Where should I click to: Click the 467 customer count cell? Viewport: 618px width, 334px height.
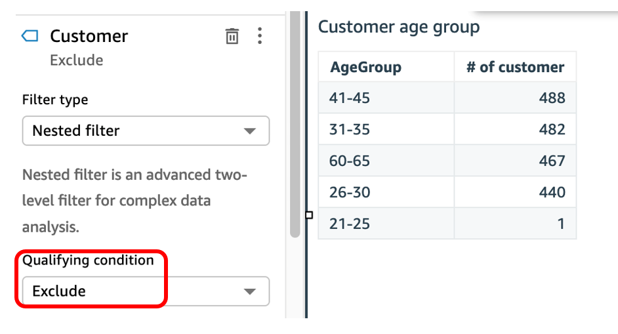click(x=552, y=161)
